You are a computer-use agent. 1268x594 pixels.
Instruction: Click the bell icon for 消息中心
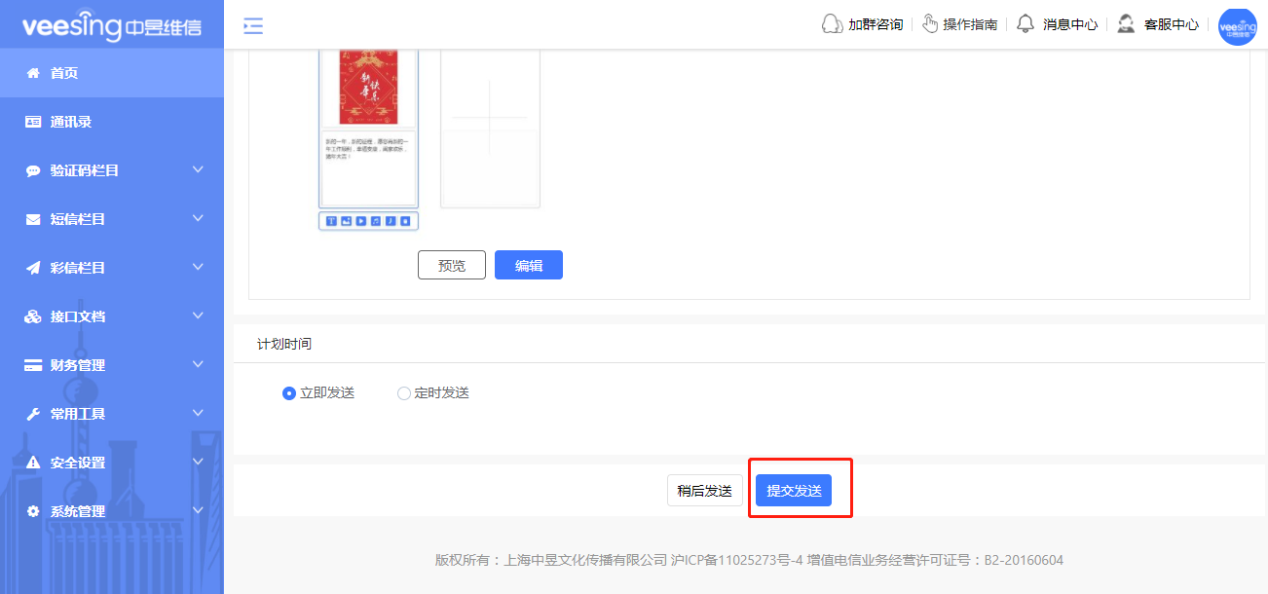1025,22
